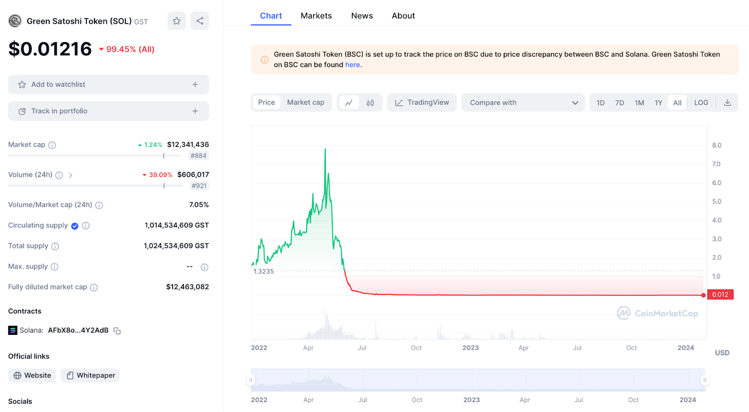Click the #921 rank badge
The width and height of the screenshot is (749, 412).
[x=199, y=186]
